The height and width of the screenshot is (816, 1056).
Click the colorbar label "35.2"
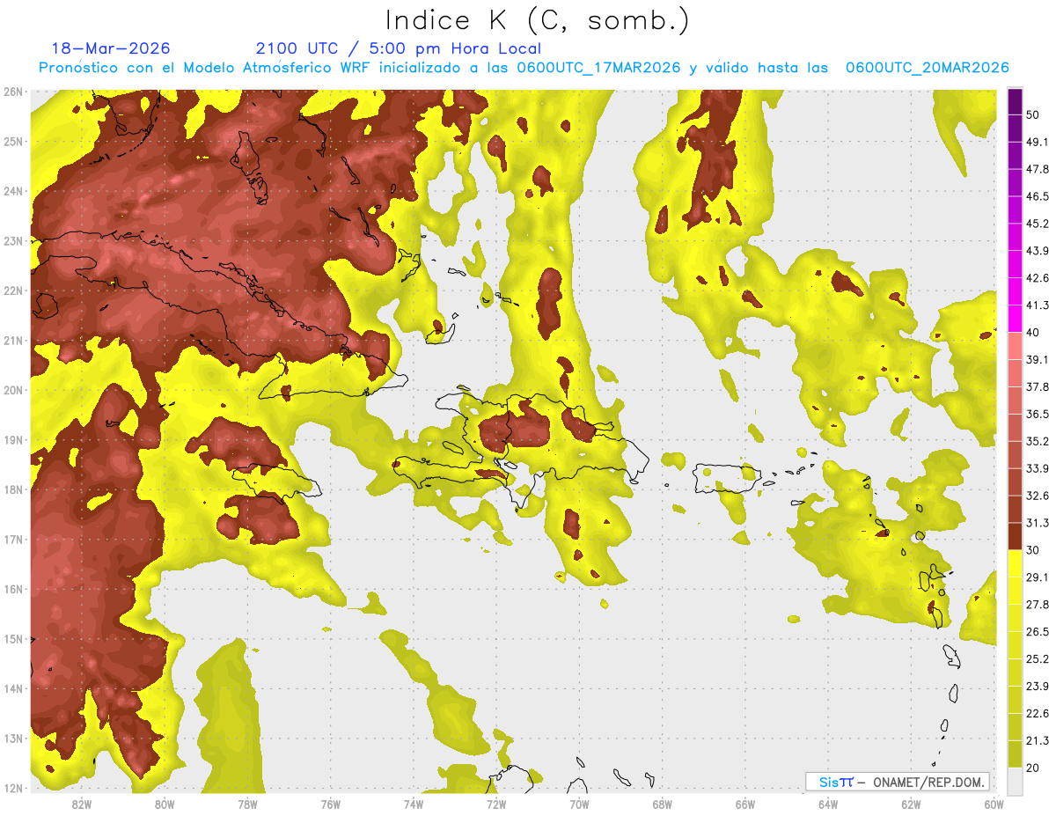(1038, 441)
